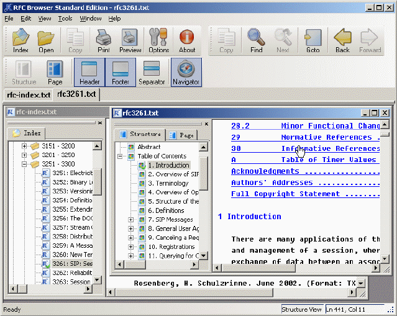Open the View menu
The width and height of the screenshot is (397, 316).
click(45, 19)
